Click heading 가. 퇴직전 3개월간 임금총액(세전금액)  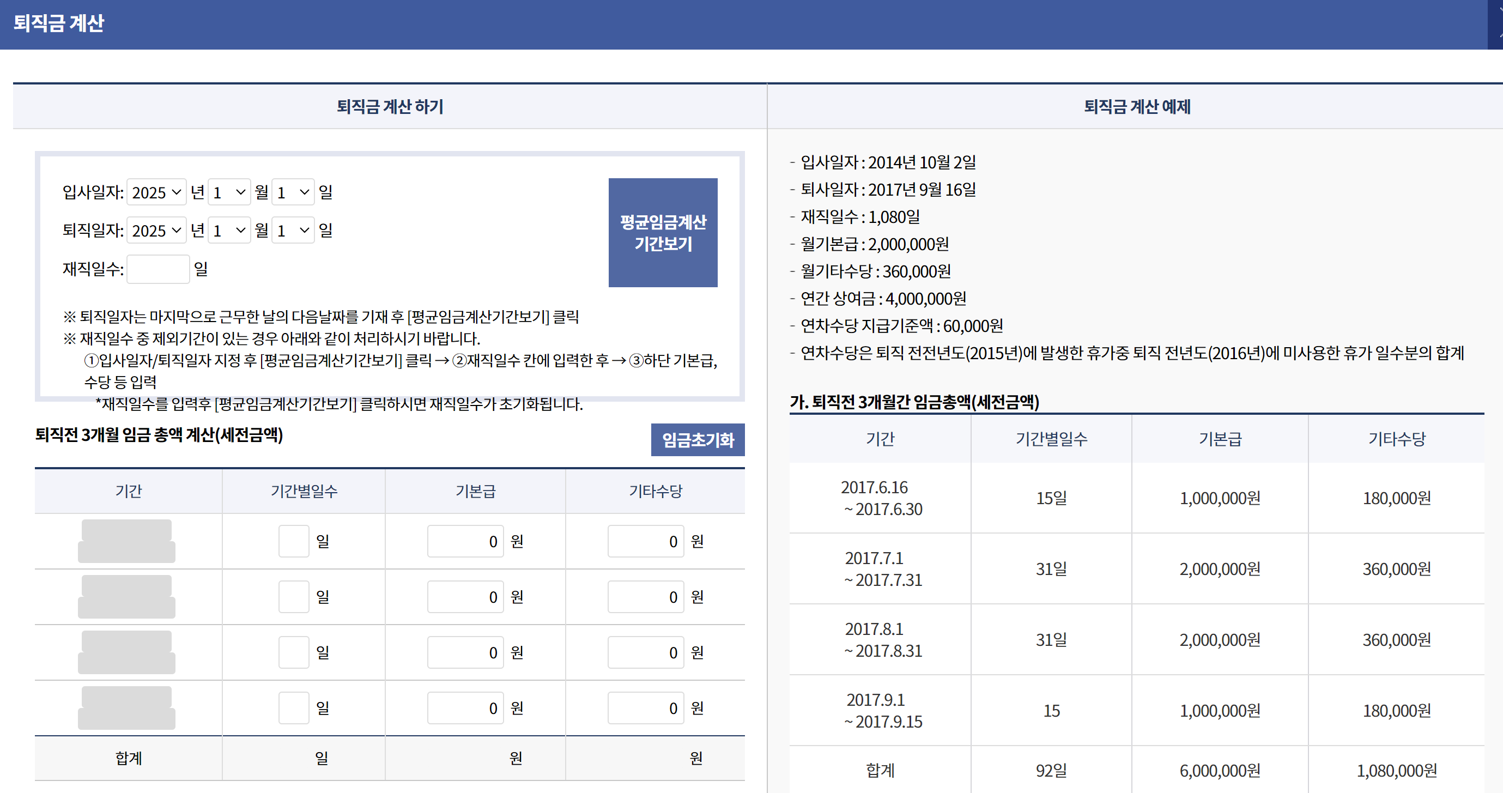tap(914, 402)
